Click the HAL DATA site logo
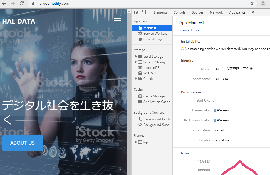270x175 pixels. pyautogui.click(x=19, y=21)
